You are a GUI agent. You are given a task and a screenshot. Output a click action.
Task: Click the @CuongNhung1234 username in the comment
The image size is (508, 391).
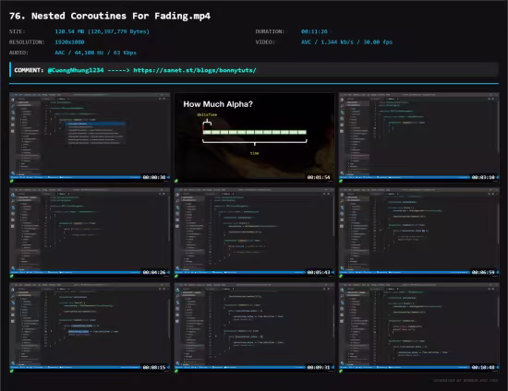click(76, 70)
